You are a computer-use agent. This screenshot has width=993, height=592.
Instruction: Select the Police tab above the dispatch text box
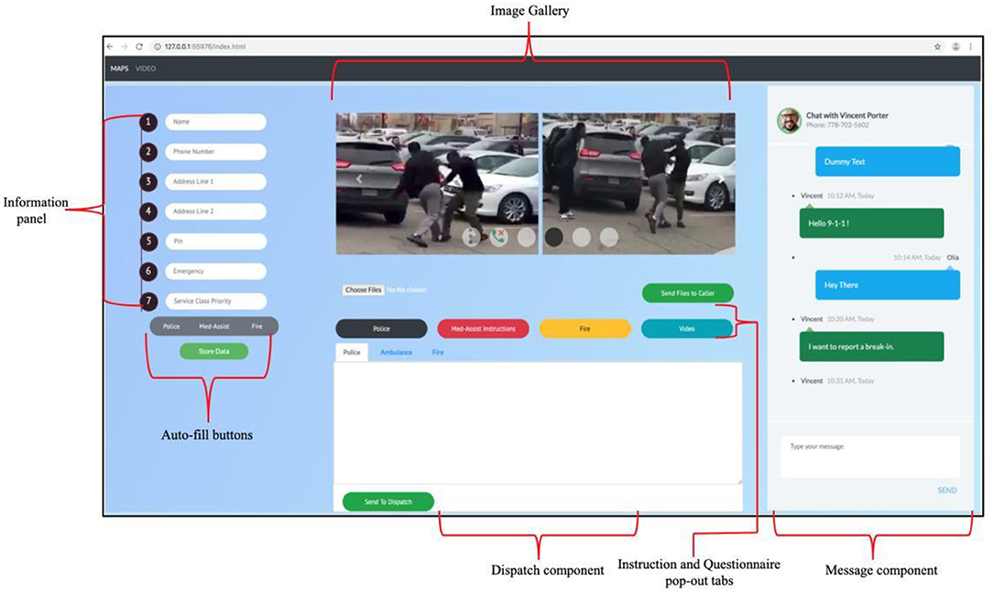(352, 353)
